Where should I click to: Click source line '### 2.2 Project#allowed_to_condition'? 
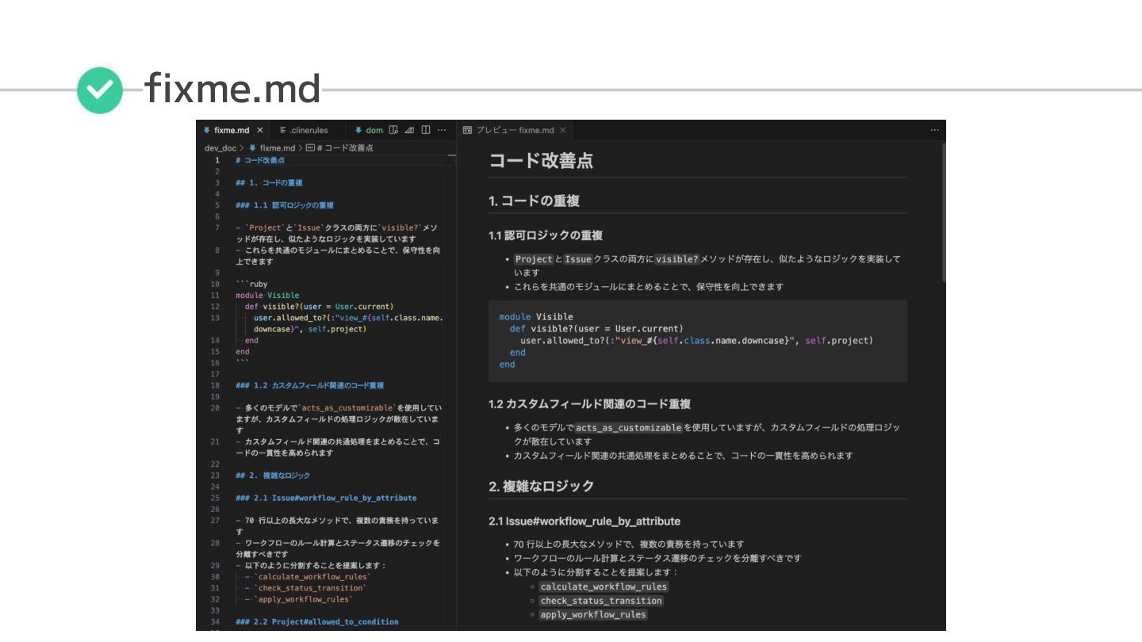click(x=317, y=621)
